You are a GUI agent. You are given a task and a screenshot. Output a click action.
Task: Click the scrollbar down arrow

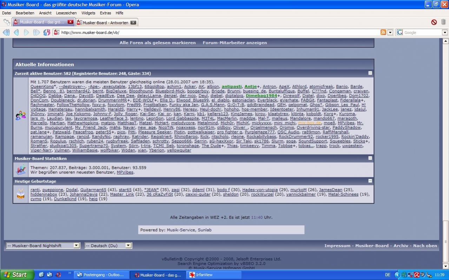pyautogui.click(x=445, y=266)
